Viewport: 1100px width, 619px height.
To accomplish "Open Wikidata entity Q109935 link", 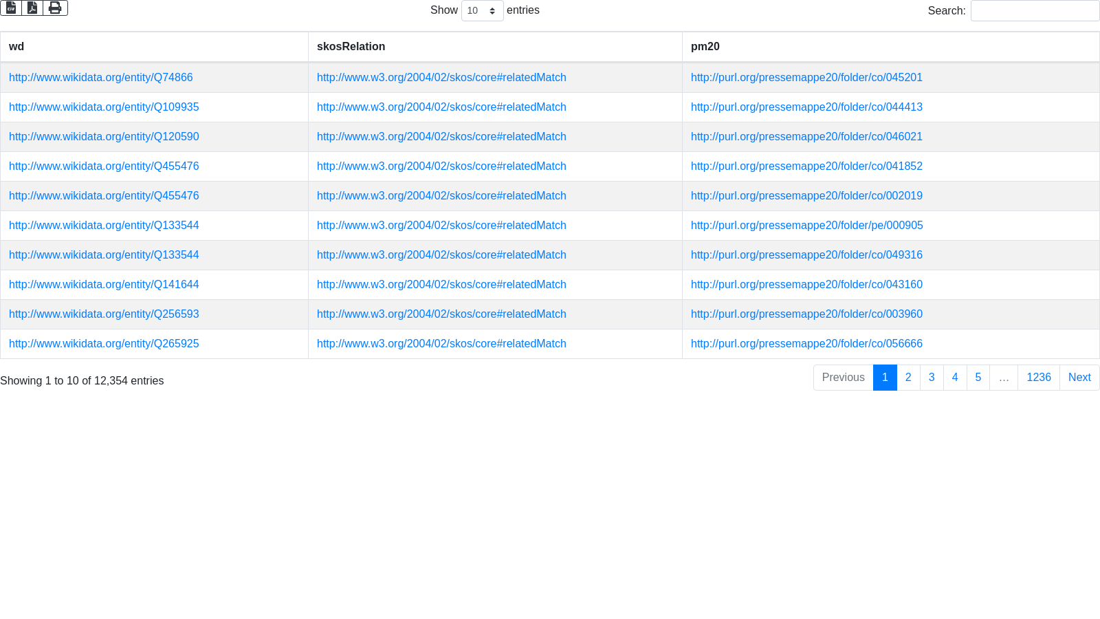I will [x=104, y=107].
